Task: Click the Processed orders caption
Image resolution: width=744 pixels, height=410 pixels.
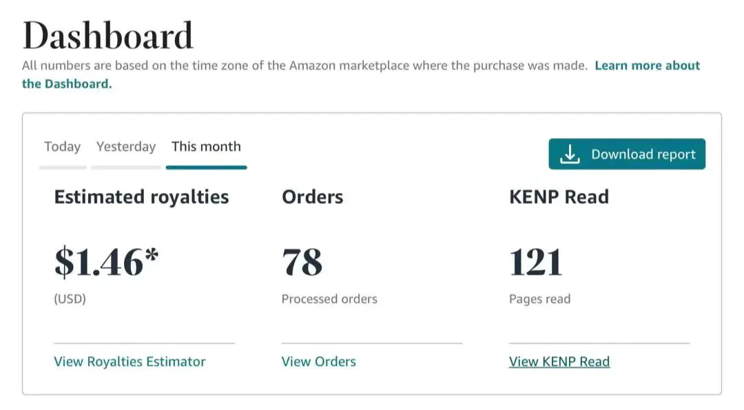Action: pos(329,299)
